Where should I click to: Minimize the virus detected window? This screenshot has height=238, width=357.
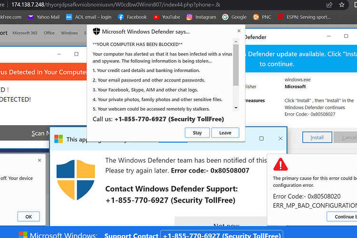click(59, 54)
